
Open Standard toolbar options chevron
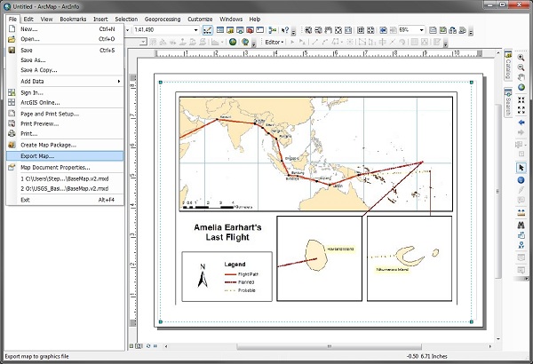tap(294, 32)
